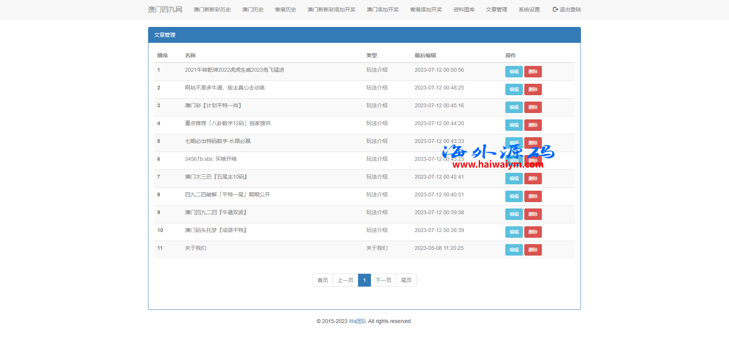
Task: Edit the article 澳门彩【计划平特一肖】
Action: 514,107
